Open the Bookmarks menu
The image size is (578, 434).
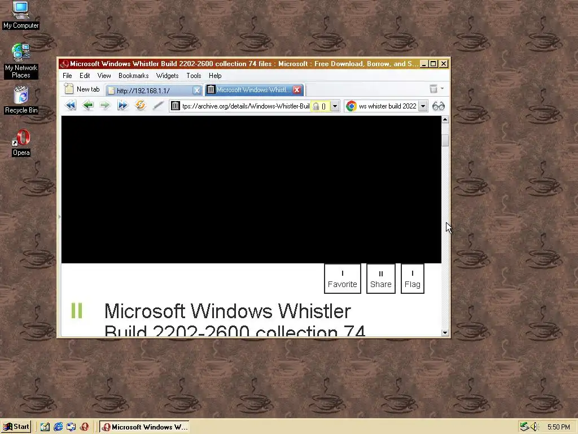pyautogui.click(x=133, y=76)
